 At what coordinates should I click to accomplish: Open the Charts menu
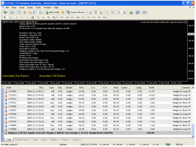[x=30, y=7]
